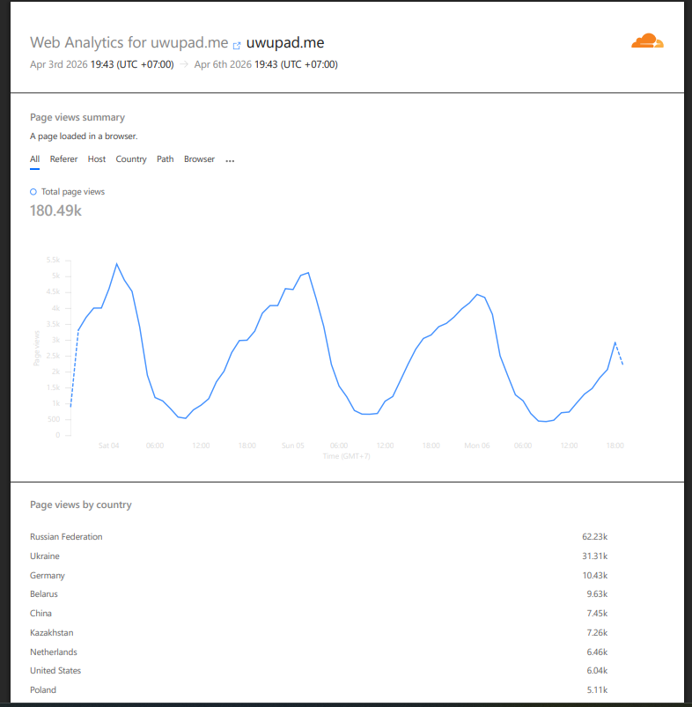The height and width of the screenshot is (707, 692).
Task: Click the Apr 3rd 2026 start date
Action: 58,64
